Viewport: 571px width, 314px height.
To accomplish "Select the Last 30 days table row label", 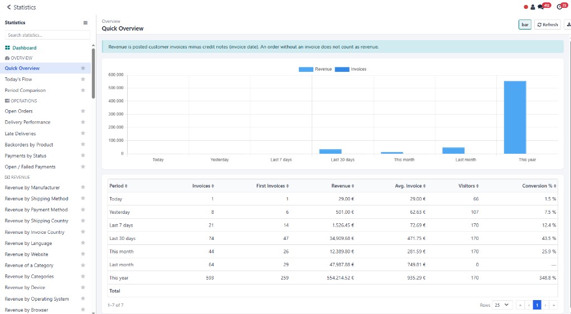I will pos(122,238).
